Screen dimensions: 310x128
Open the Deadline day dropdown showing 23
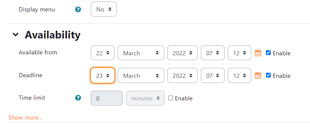coord(103,75)
